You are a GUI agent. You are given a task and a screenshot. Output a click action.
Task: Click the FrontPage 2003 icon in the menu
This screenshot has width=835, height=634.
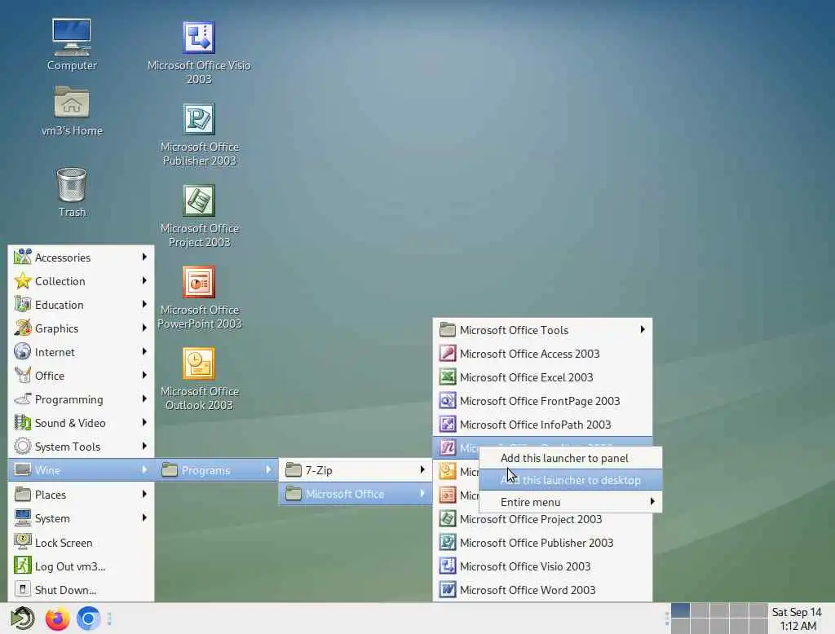click(x=448, y=400)
